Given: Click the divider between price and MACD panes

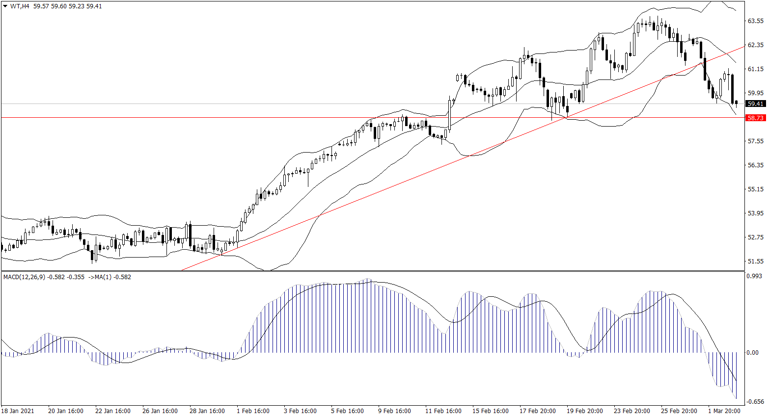Looking at the screenshot, I should coord(373,271).
